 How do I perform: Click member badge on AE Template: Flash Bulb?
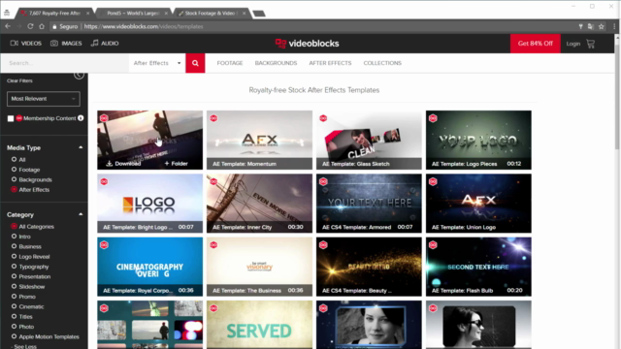click(x=433, y=245)
